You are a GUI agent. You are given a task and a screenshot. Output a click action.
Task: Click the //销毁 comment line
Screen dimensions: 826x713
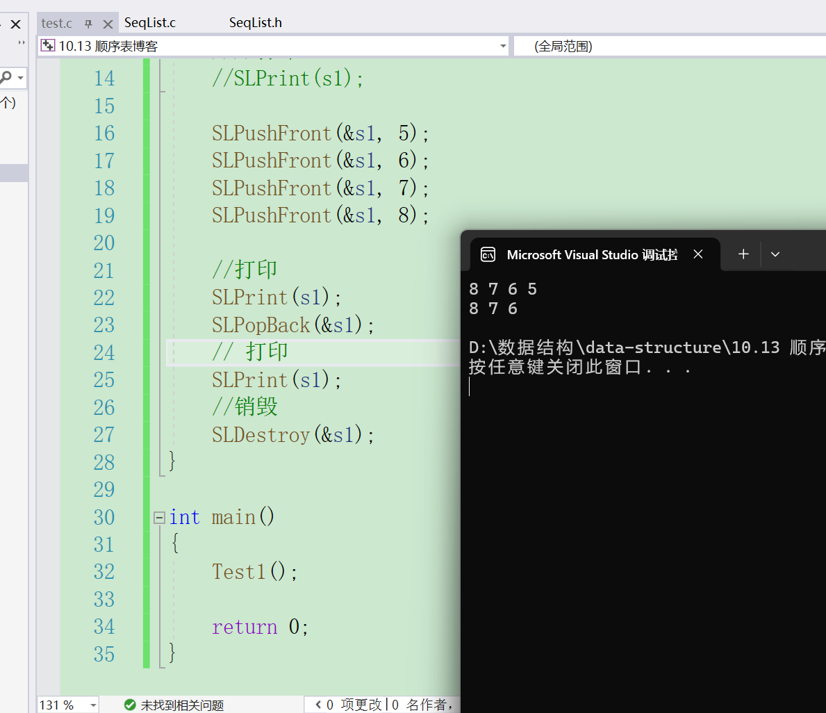(x=245, y=407)
